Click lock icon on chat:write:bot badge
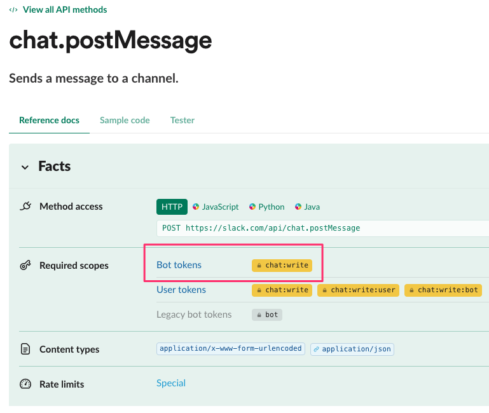 pyautogui.click(x=411, y=290)
